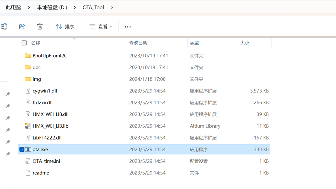Sort by 名称 column header
The image size is (336, 189).
pos(36,43)
